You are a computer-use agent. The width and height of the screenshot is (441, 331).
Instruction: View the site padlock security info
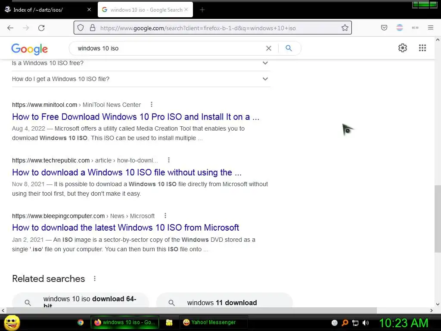[x=92, y=28]
